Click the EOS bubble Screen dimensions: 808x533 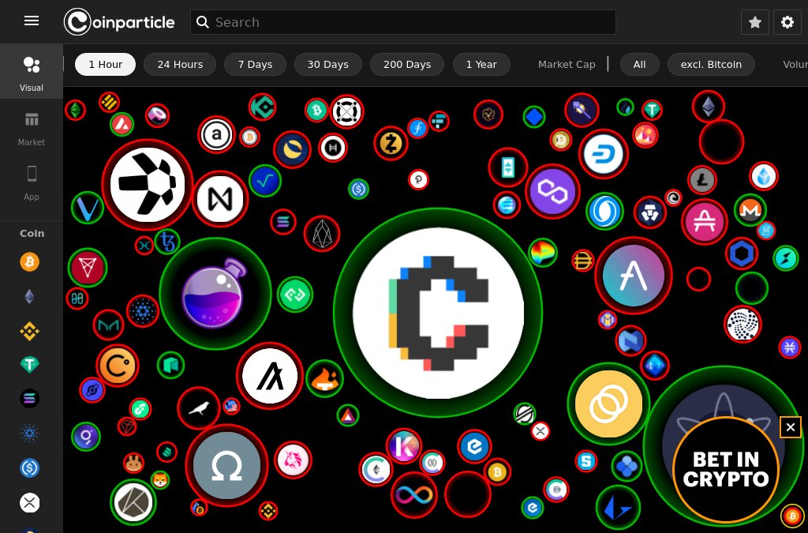[322, 235]
